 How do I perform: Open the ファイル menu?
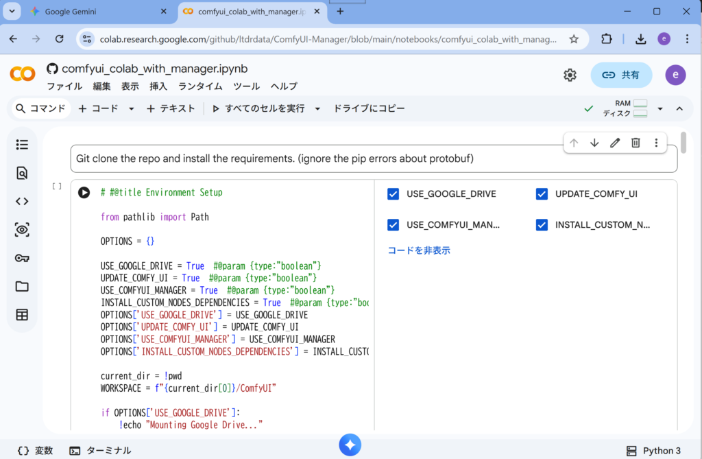(x=64, y=86)
